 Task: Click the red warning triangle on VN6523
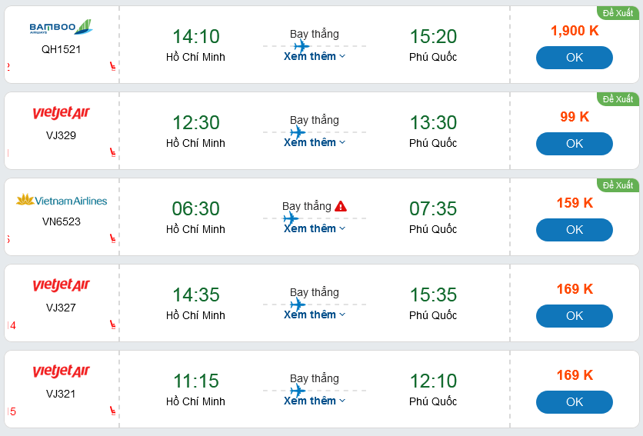341,206
